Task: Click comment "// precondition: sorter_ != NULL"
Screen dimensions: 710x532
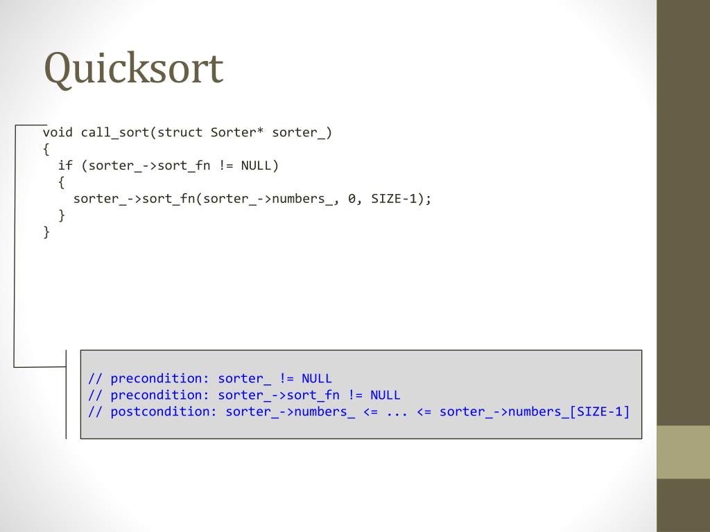Action: click(209, 378)
